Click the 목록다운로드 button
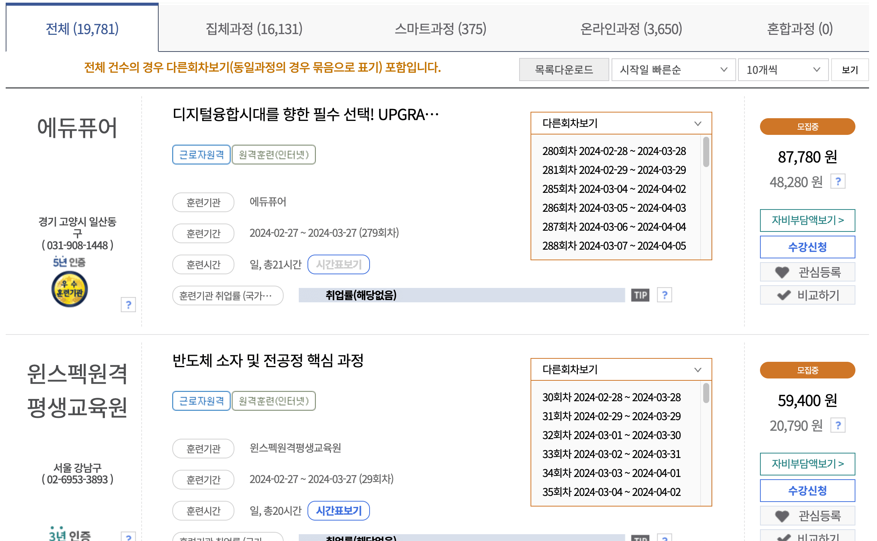Image resolution: width=877 pixels, height=541 pixels. (x=564, y=70)
